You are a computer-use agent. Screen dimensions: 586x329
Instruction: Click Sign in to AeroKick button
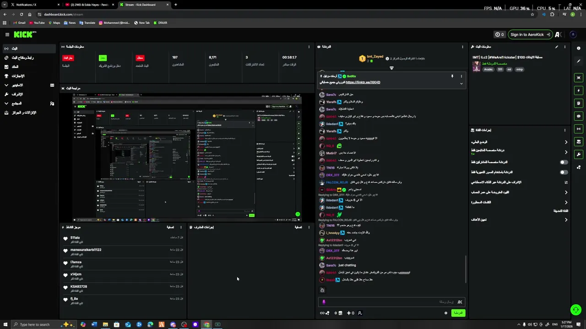(x=529, y=35)
